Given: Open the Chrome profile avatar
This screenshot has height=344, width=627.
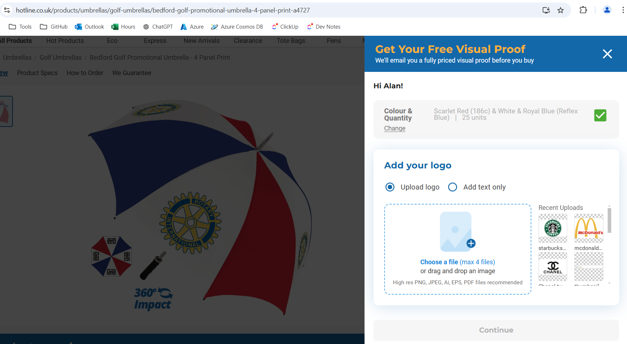Looking at the screenshot, I should point(607,10).
